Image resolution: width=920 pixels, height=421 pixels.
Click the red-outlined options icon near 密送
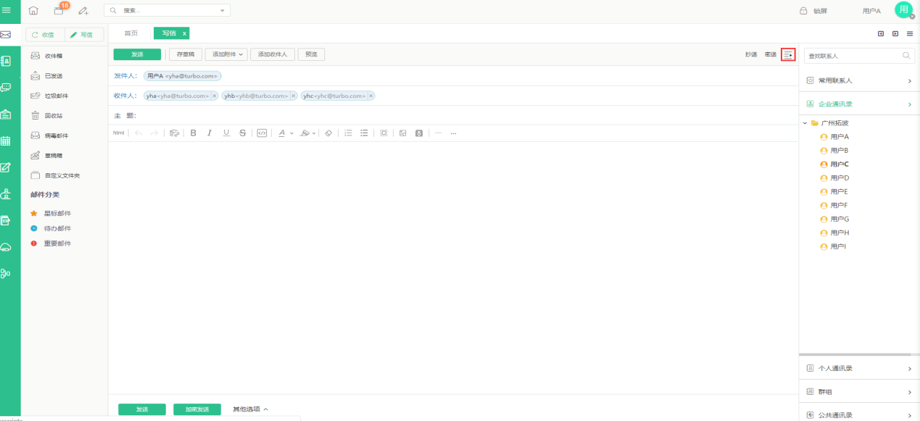pos(788,54)
